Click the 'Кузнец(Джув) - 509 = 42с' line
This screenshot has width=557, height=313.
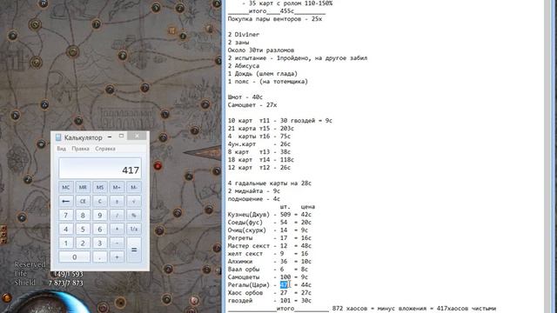point(270,215)
